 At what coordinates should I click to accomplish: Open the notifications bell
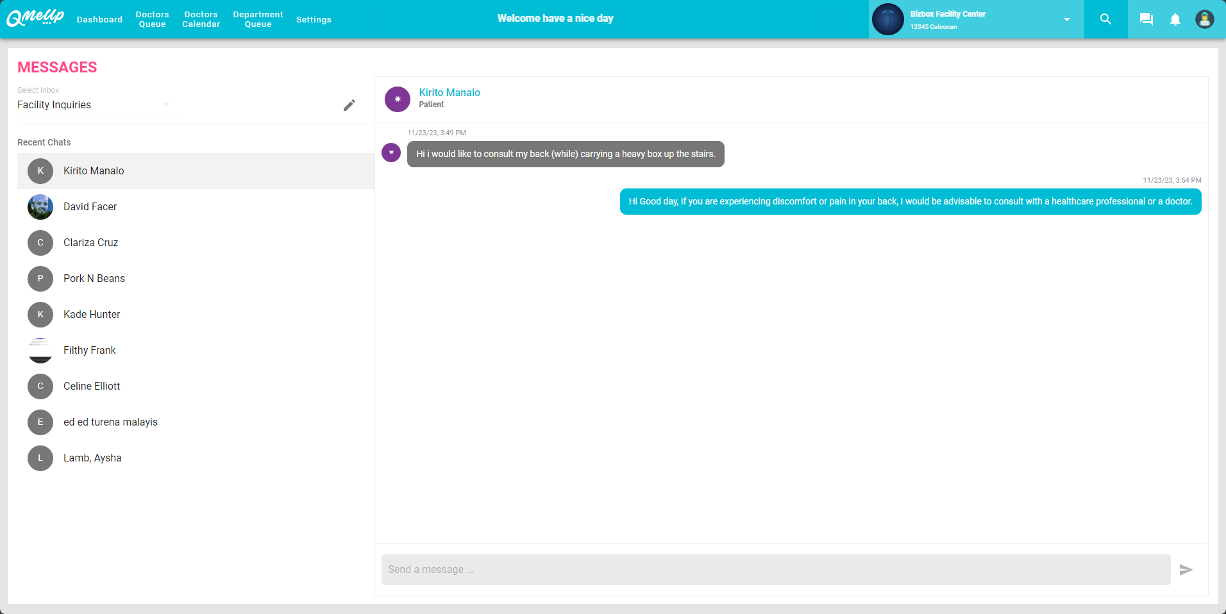pyautogui.click(x=1175, y=19)
